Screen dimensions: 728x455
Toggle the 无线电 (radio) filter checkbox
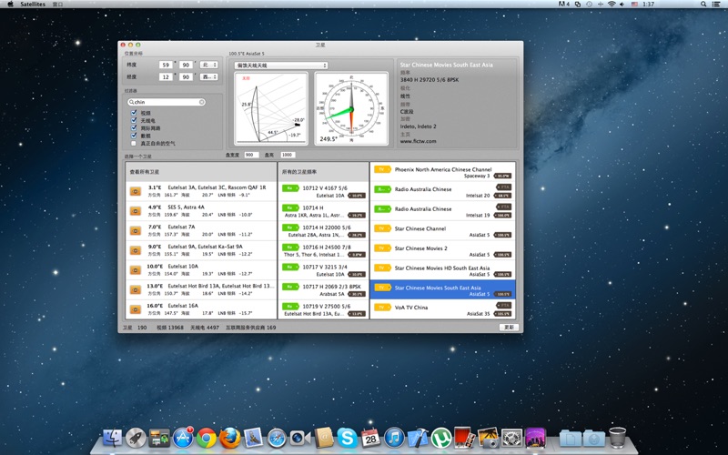click(x=134, y=120)
